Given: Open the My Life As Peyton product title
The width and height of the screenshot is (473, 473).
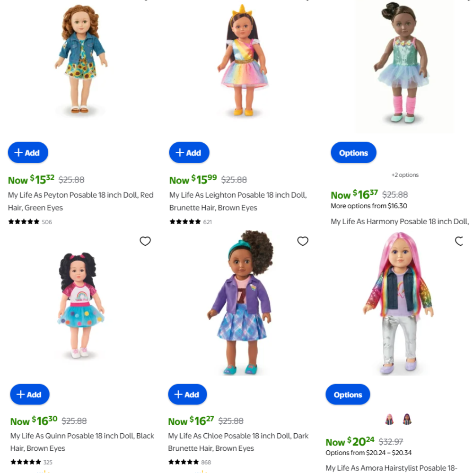Looking at the screenshot, I should pyautogui.click(x=80, y=201).
